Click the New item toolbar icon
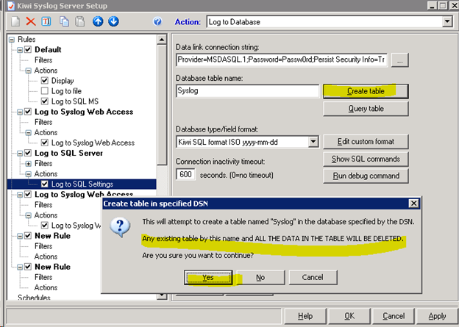The height and width of the screenshot is (327, 459). click(14, 21)
